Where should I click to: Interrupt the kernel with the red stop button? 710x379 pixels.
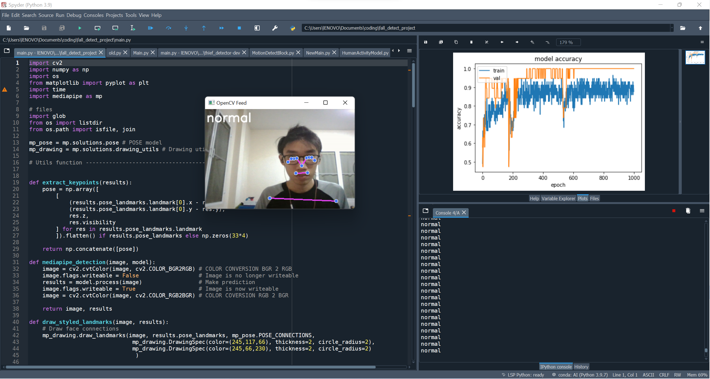point(674,211)
